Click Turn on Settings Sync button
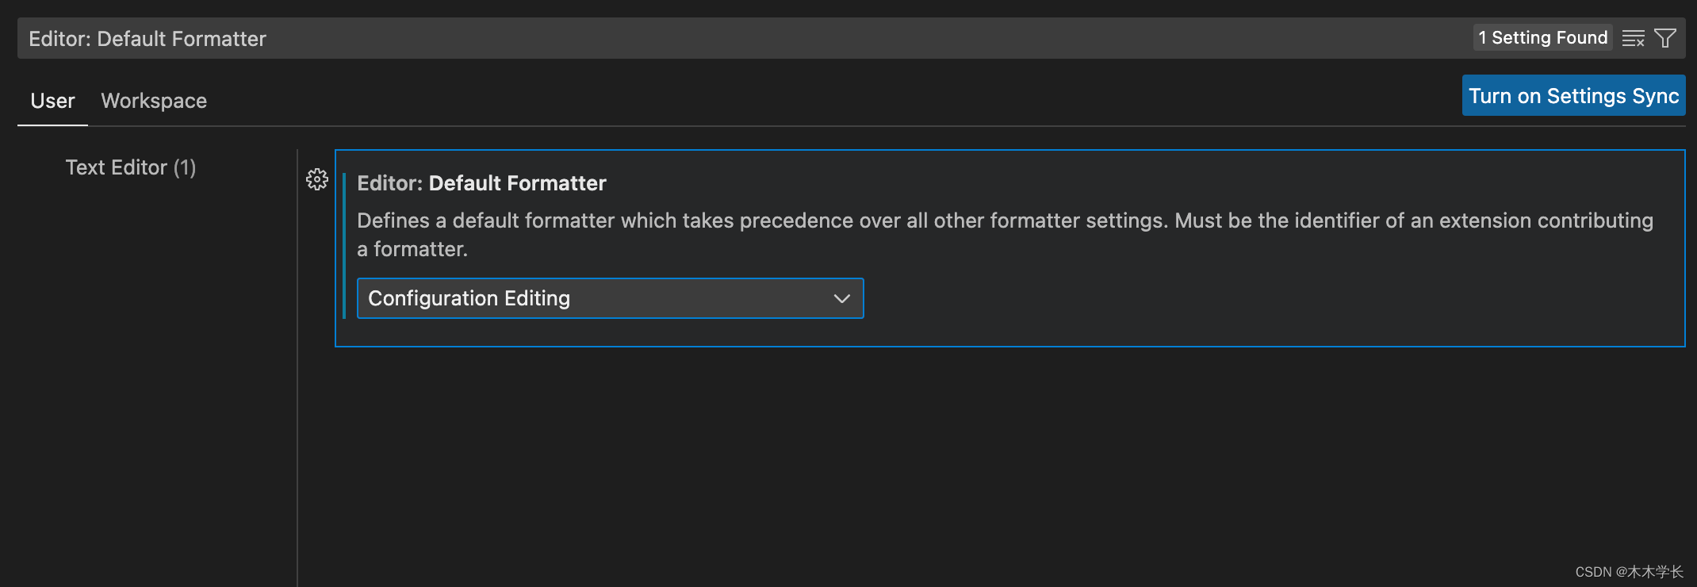This screenshot has height=587, width=1697. 1573,96
